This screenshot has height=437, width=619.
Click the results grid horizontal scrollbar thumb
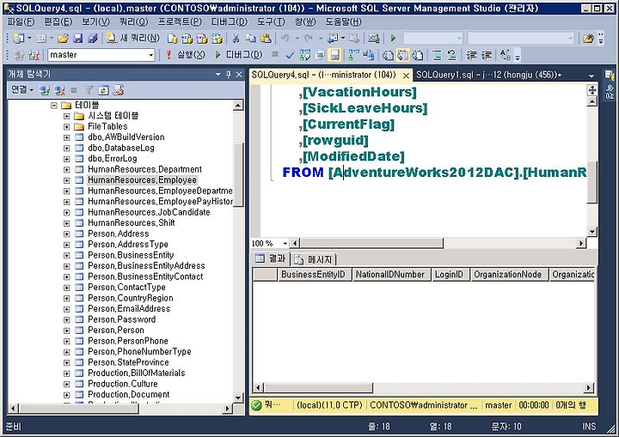(317, 388)
